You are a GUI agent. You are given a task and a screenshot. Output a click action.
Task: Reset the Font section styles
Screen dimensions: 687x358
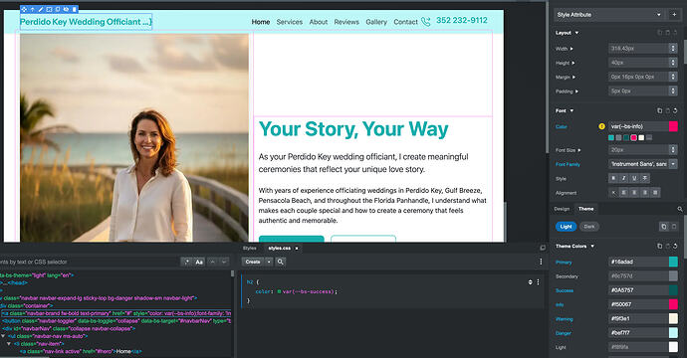pyautogui.click(x=675, y=110)
